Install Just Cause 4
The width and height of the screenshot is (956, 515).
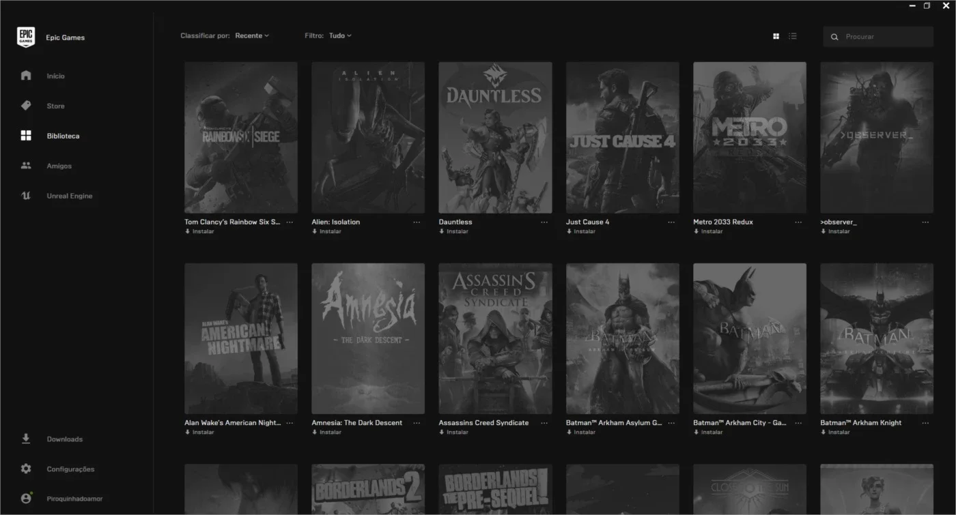point(580,231)
